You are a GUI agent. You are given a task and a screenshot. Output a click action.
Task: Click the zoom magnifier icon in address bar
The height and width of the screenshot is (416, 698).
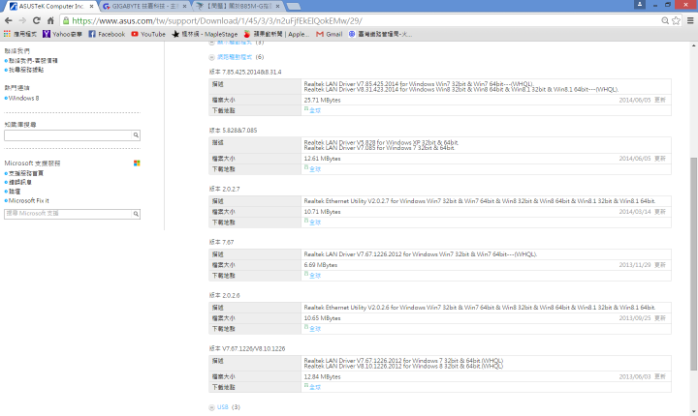point(665,20)
